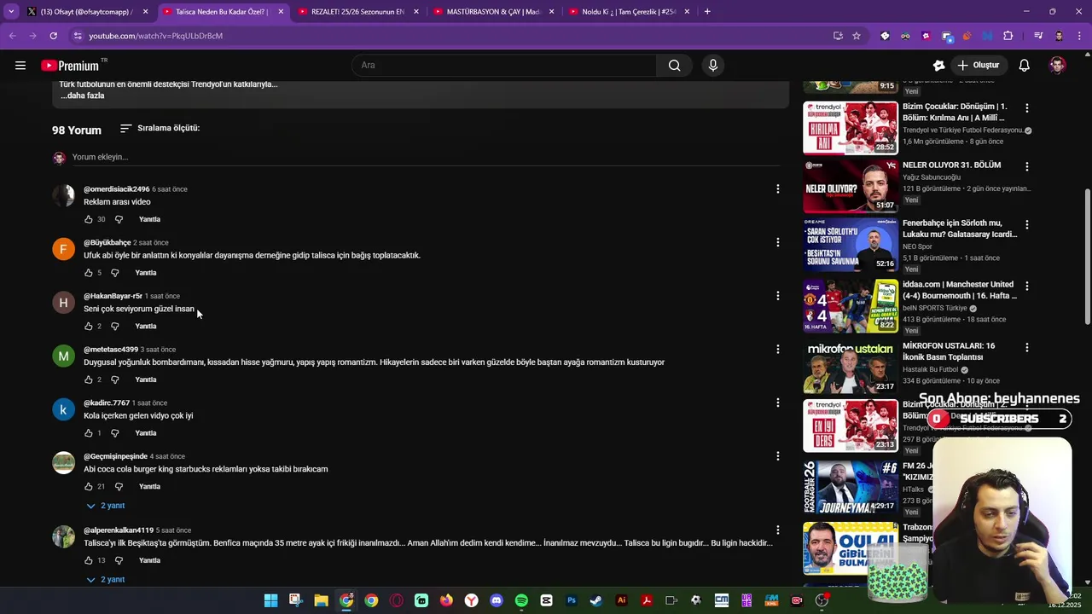
Task: Click the Yorum ekleyin comment field
Action: (x=425, y=157)
